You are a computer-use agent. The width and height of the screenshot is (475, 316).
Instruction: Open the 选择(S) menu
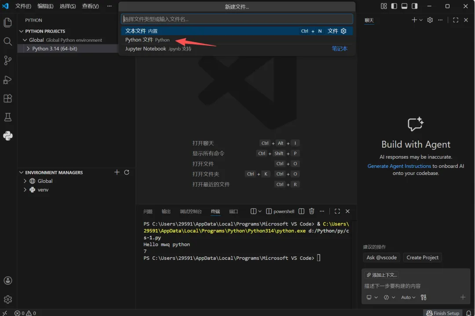[x=68, y=6]
